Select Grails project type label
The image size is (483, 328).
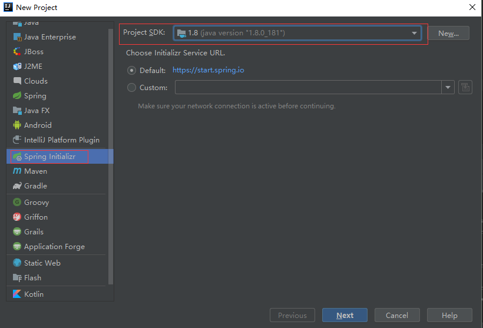[x=34, y=232]
